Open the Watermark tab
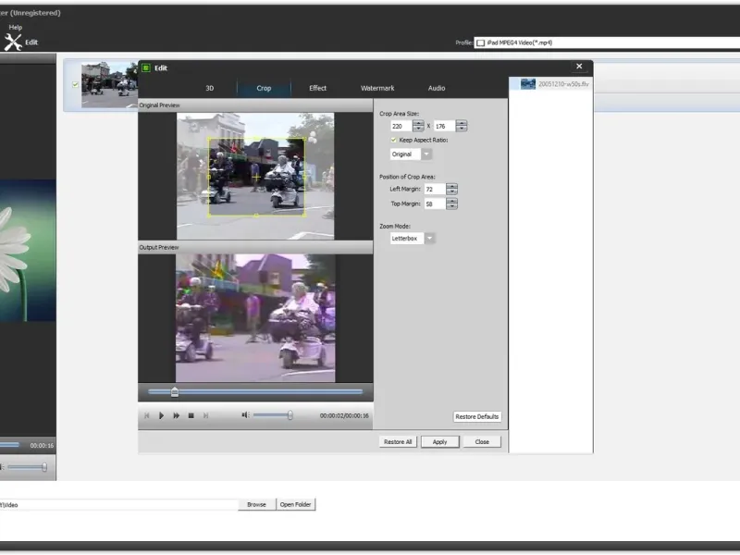The height and width of the screenshot is (555, 740). coord(377,88)
